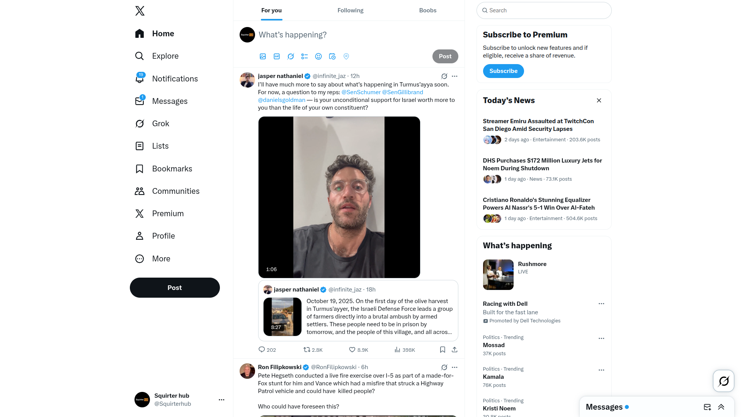742x417 pixels.
Task: Click the add poll icon in composer
Action: pyautogui.click(x=305, y=56)
